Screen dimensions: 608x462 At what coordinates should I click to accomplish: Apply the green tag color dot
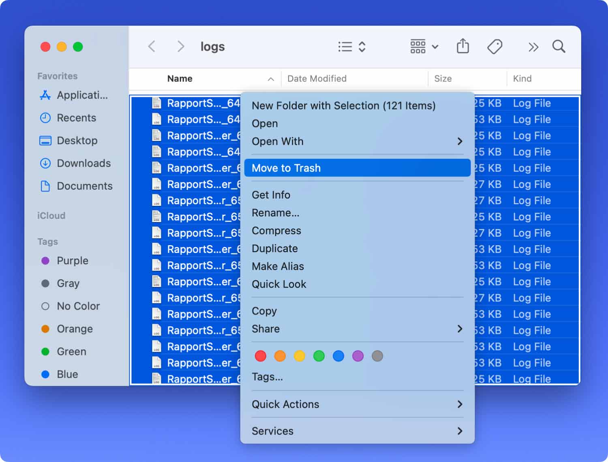(x=319, y=356)
